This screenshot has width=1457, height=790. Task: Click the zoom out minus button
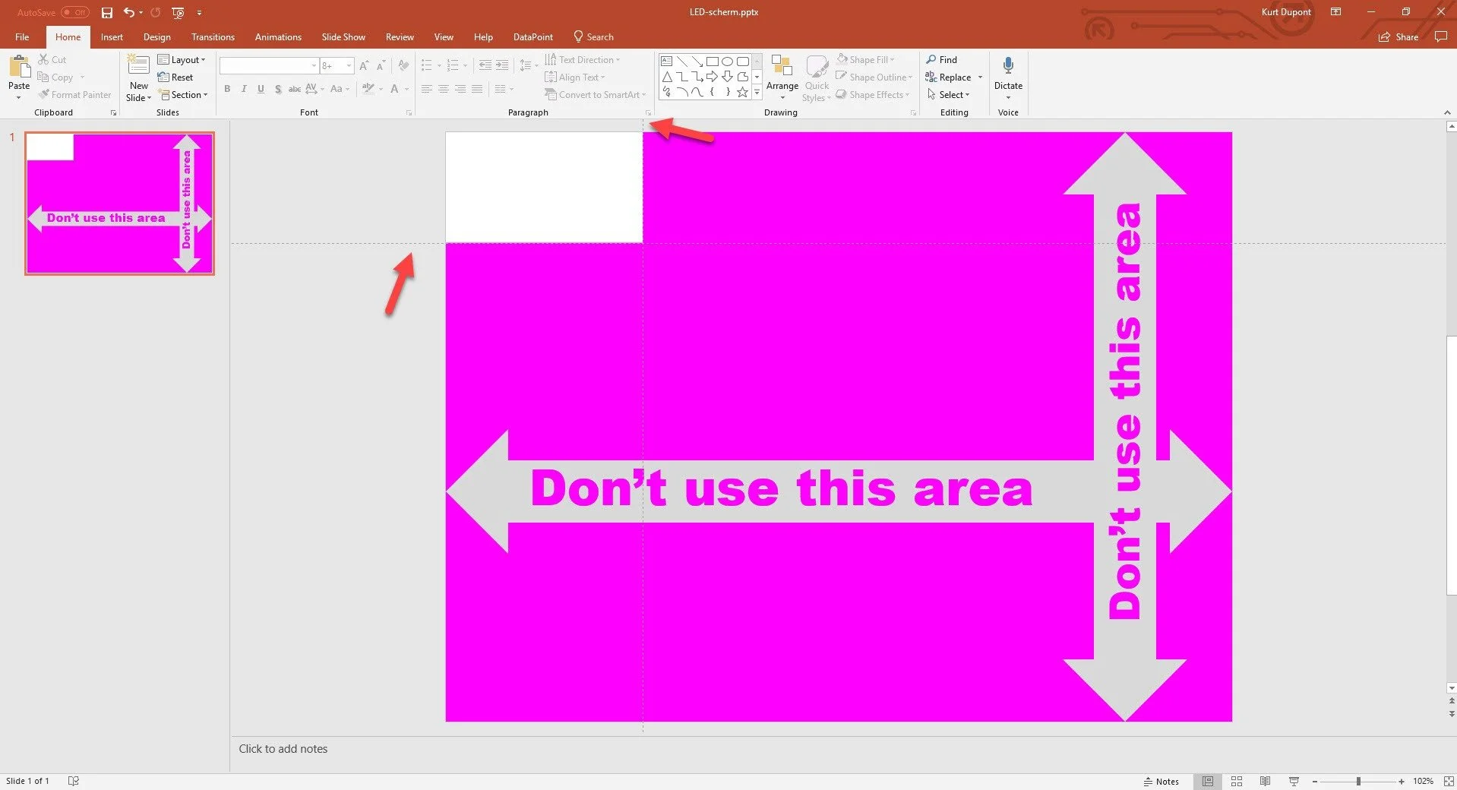(1314, 781)
